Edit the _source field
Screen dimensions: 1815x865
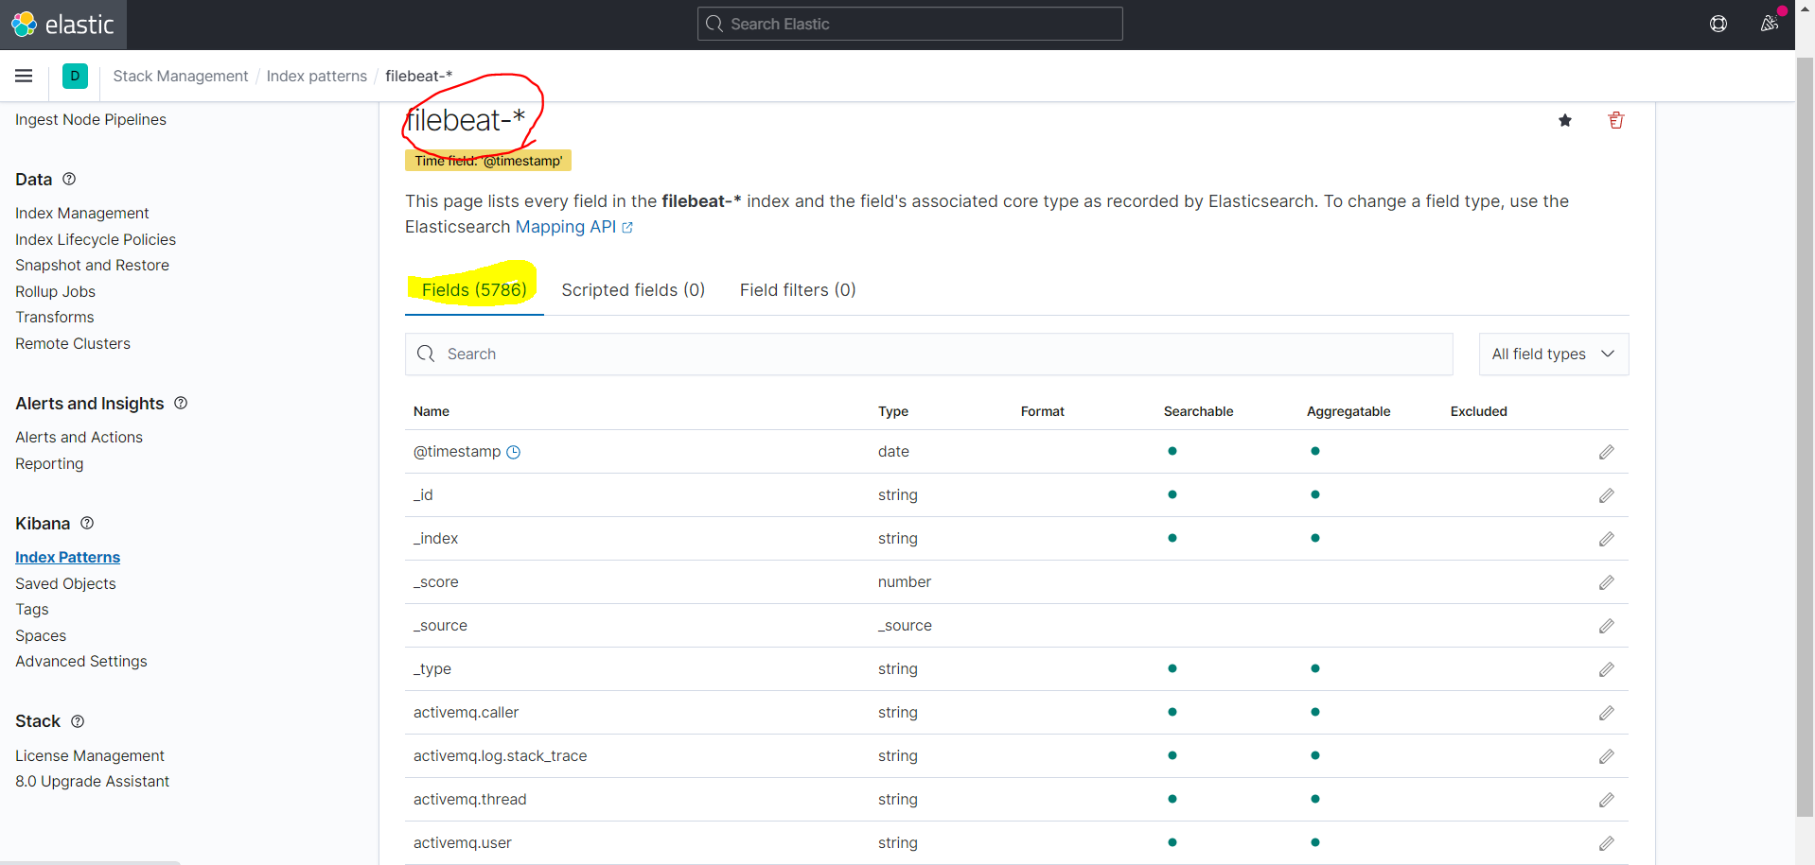1606,626
